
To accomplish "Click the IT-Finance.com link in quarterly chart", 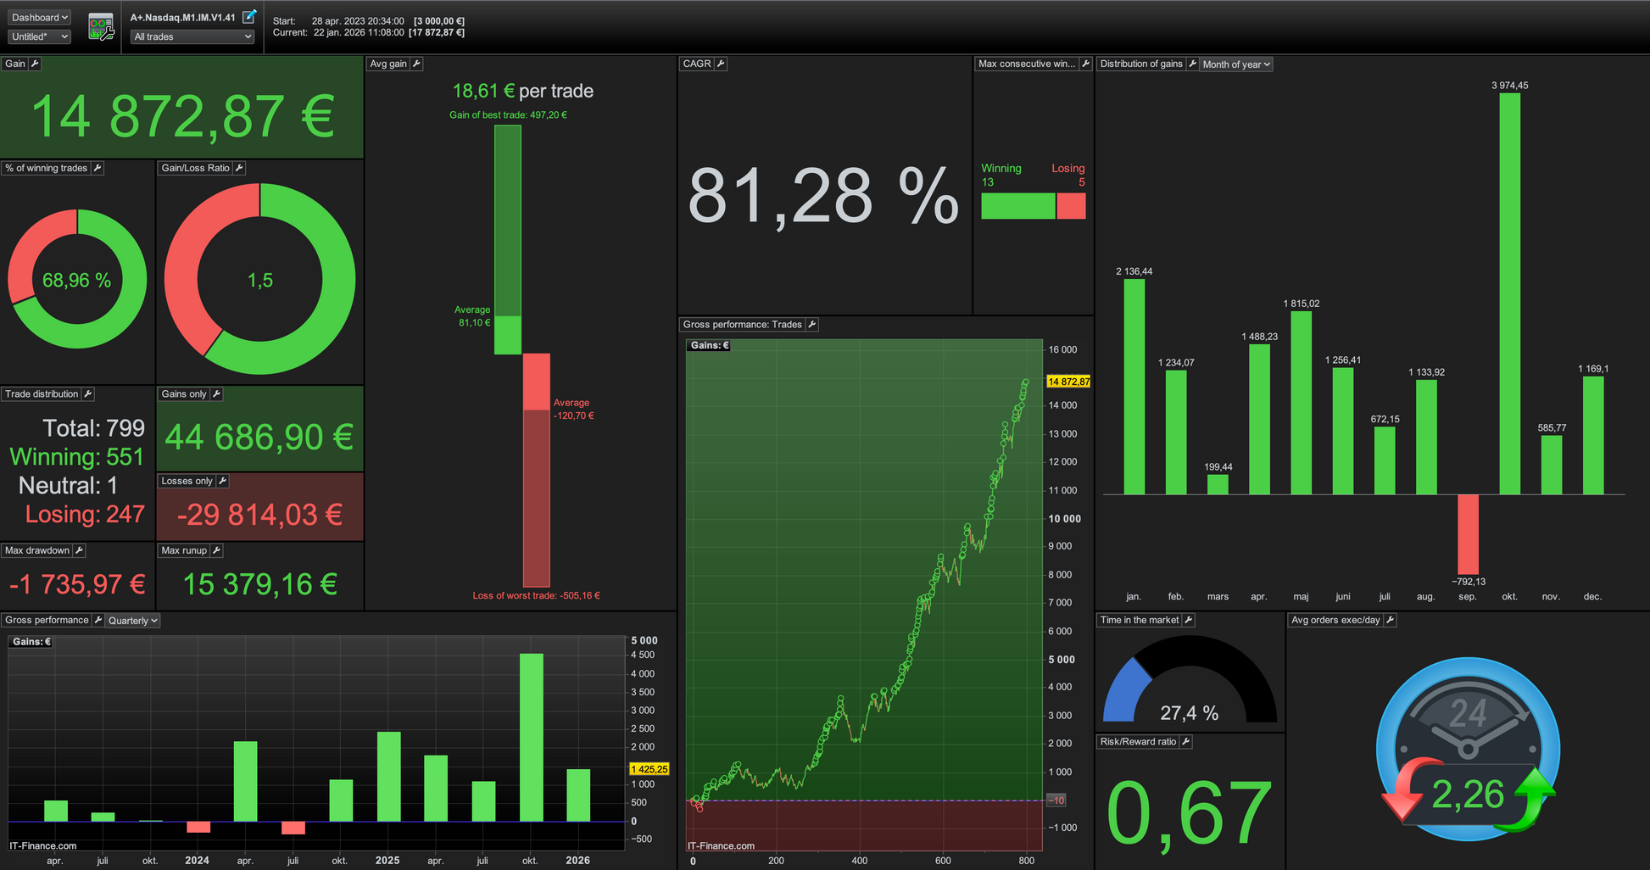I will tap(43, 845).
